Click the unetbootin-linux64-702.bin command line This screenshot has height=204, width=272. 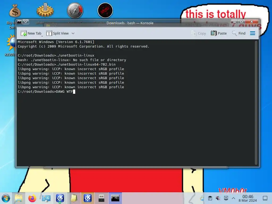click(x=67, y=65)
